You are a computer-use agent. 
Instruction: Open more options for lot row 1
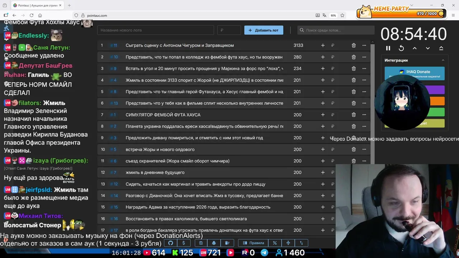click(x=364, y=45)
